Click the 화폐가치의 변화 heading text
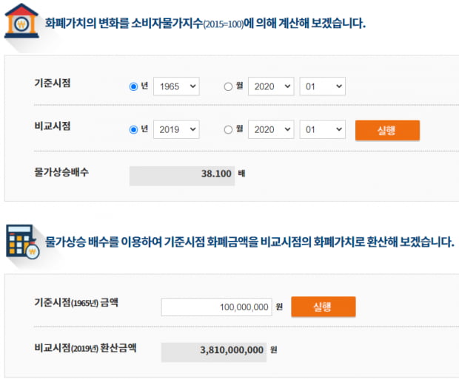 205,23
